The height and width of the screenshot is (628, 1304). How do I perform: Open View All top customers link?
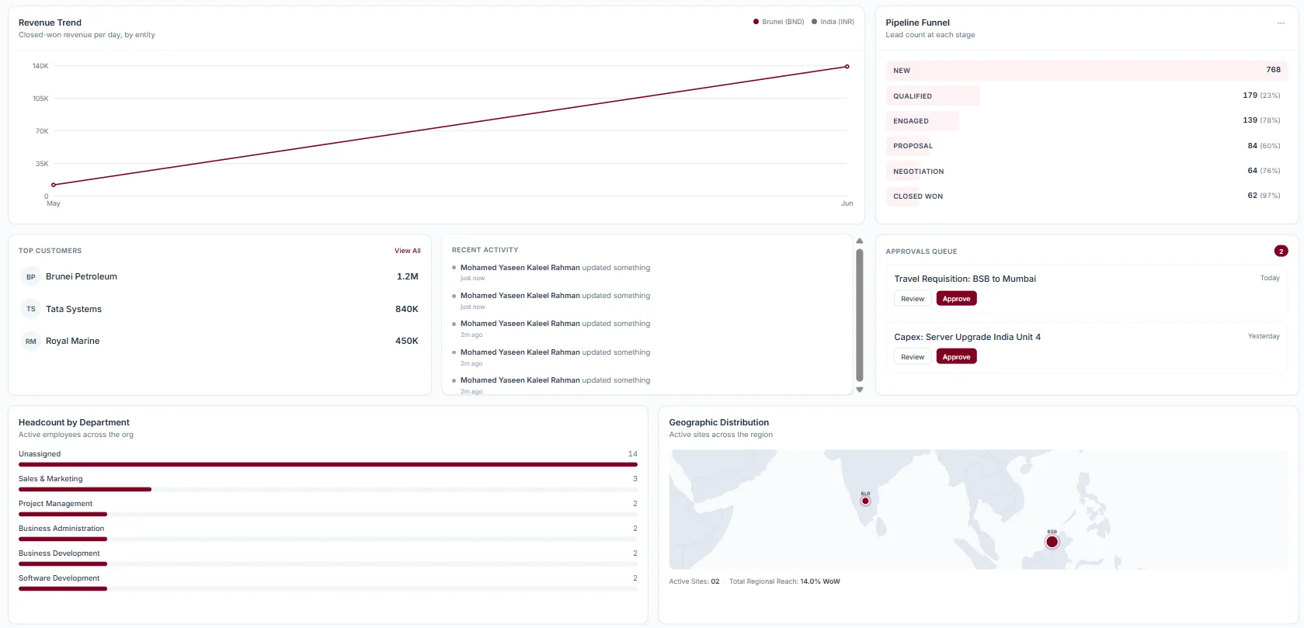407,251
